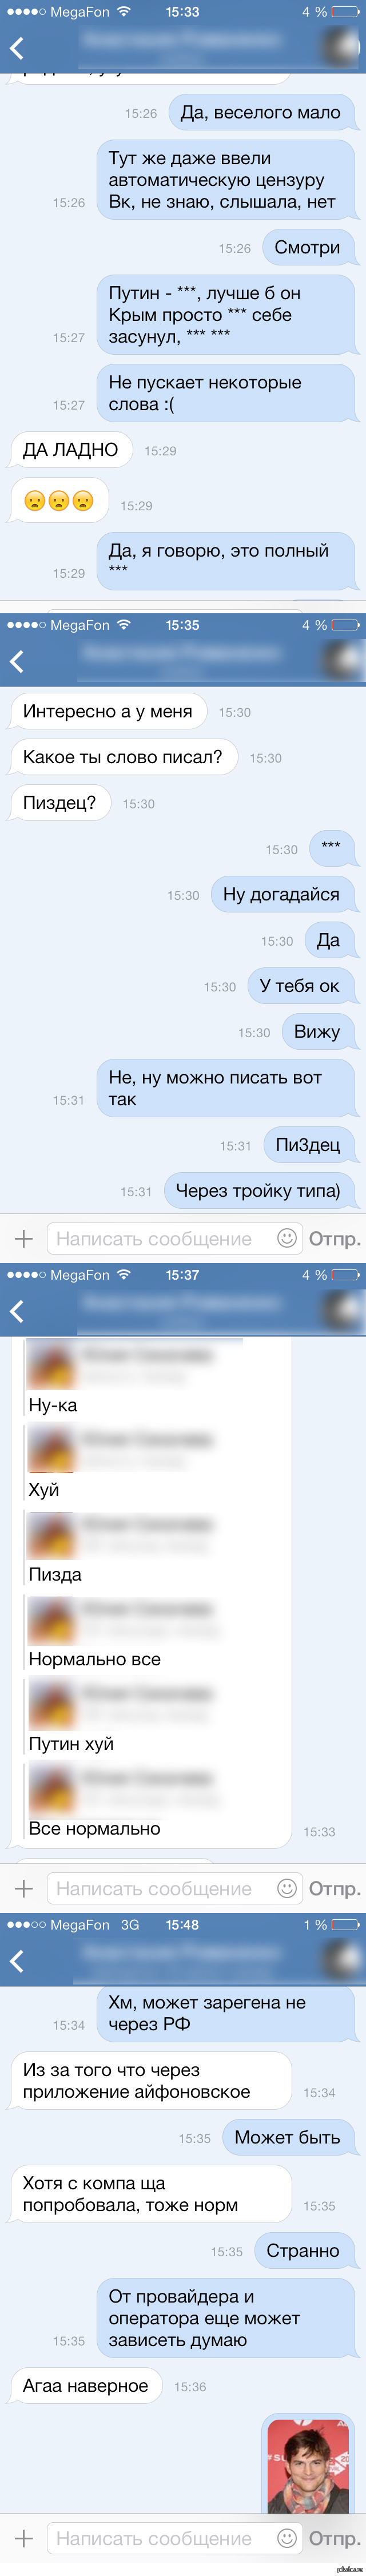Tap the back arrow under the 15:37 status bar
366x2576 pixels.
tap(16, 1311)
